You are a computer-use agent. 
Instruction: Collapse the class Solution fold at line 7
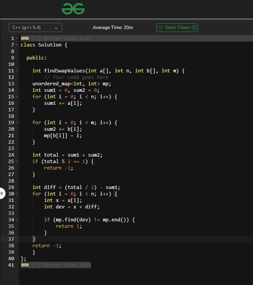[x=16, y=45]
